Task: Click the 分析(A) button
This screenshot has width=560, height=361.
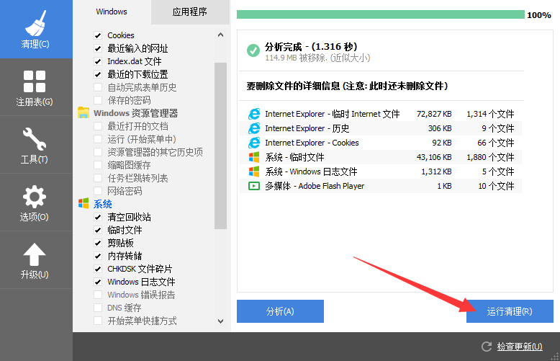Action: point(280,311)
